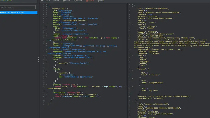Click the longitude floating template line
Image resolution: width=210 pixels, height=118 pixels.
[x=74, y=57]
